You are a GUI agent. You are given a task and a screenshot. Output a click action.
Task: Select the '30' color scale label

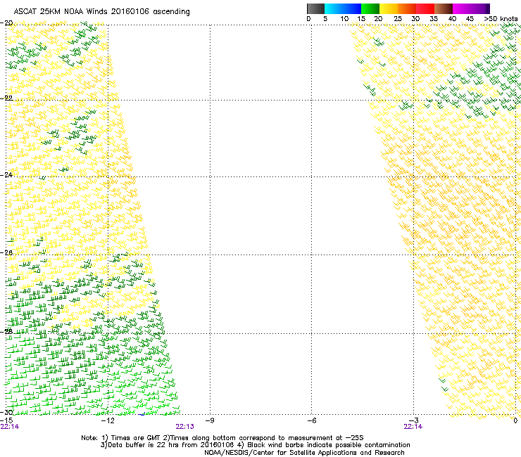coord(415,19)
